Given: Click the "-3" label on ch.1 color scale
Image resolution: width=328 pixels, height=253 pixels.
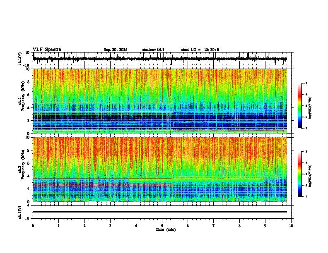Looking at the screenshot, I should 306,83.
